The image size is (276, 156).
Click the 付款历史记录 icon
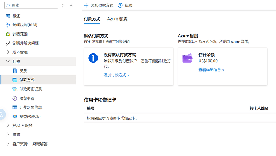pyautogui.click(x=15, y=89)
